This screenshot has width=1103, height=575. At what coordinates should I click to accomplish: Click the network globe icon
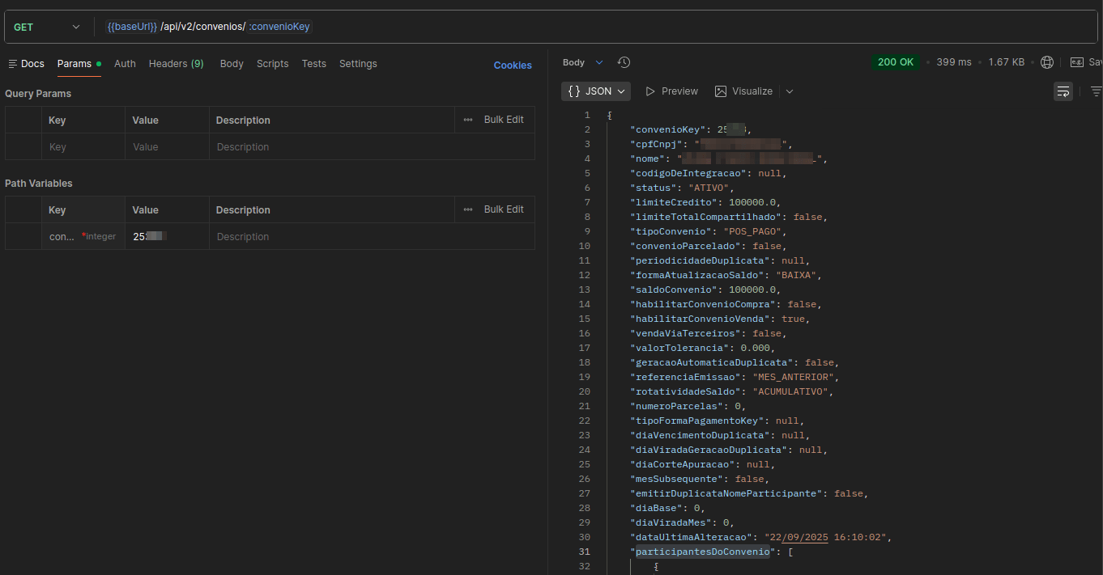[1047, 62]
